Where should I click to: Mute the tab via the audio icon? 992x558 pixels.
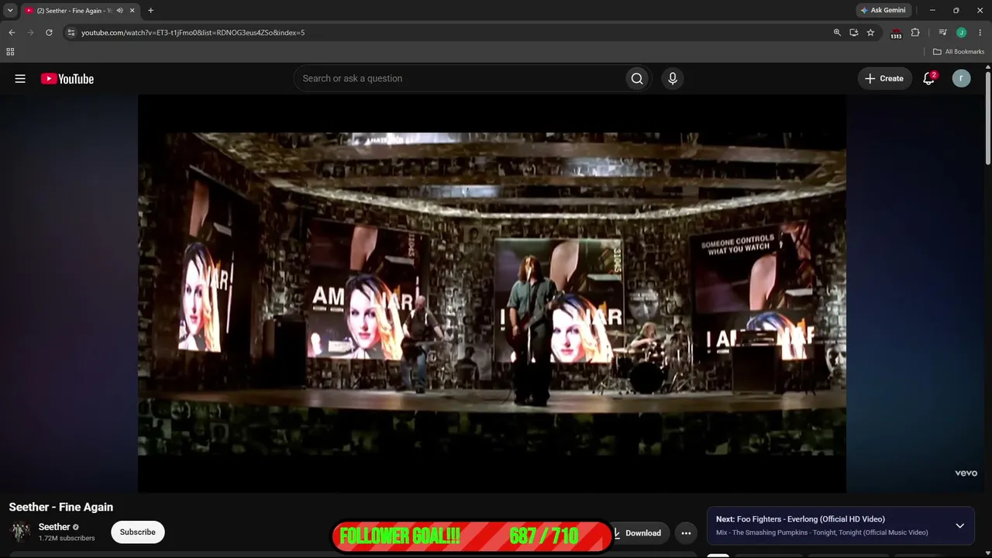click(120, 11)
